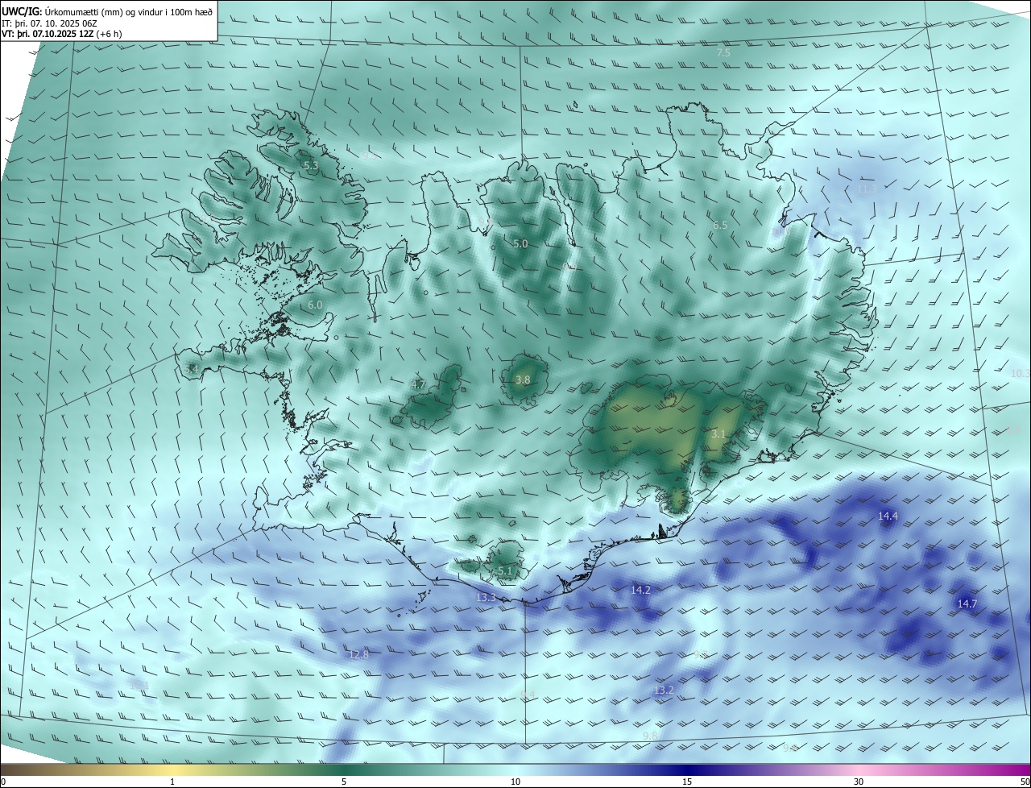1031x788 pixels.
Task: Click the 14.4 value label in the southeast sea
Action: (888, 516)
